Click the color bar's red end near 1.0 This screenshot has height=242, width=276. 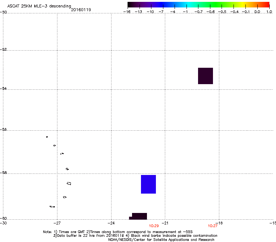[x=267, y=5]
